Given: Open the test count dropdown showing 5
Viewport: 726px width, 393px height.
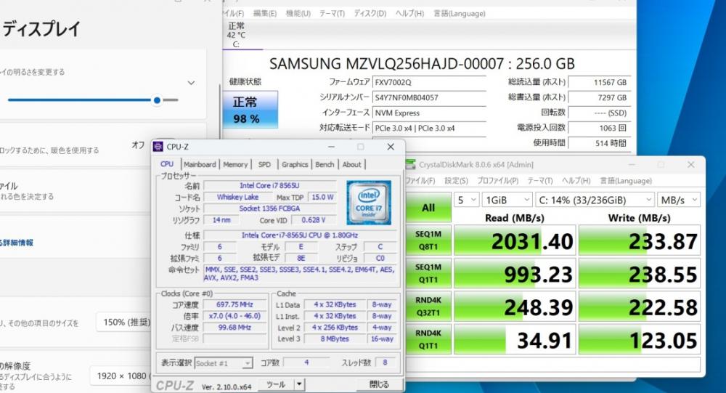Looking at the screenshot, I should pyautogui.click(x=466, y=200).
